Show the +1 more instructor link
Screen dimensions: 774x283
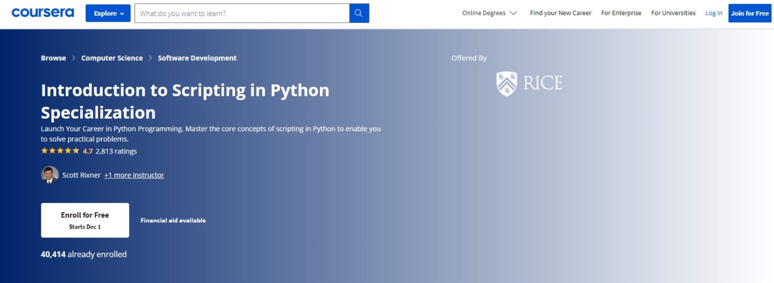(x=134, y=175)
